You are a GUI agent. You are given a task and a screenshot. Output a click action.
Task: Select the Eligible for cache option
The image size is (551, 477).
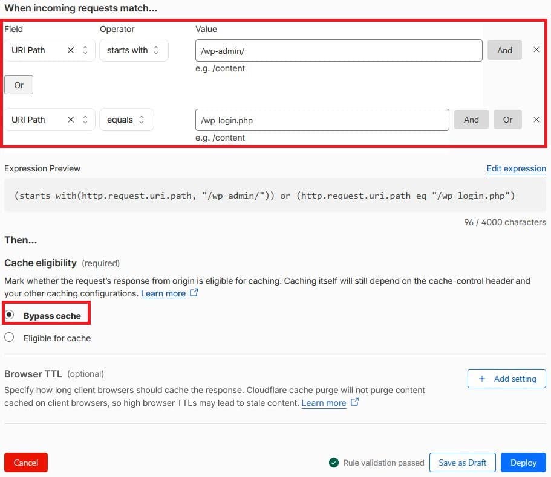click(x=10, y=337)
